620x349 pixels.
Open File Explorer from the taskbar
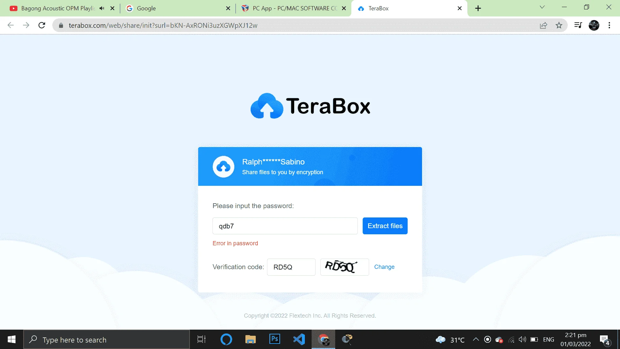[251, 340]
